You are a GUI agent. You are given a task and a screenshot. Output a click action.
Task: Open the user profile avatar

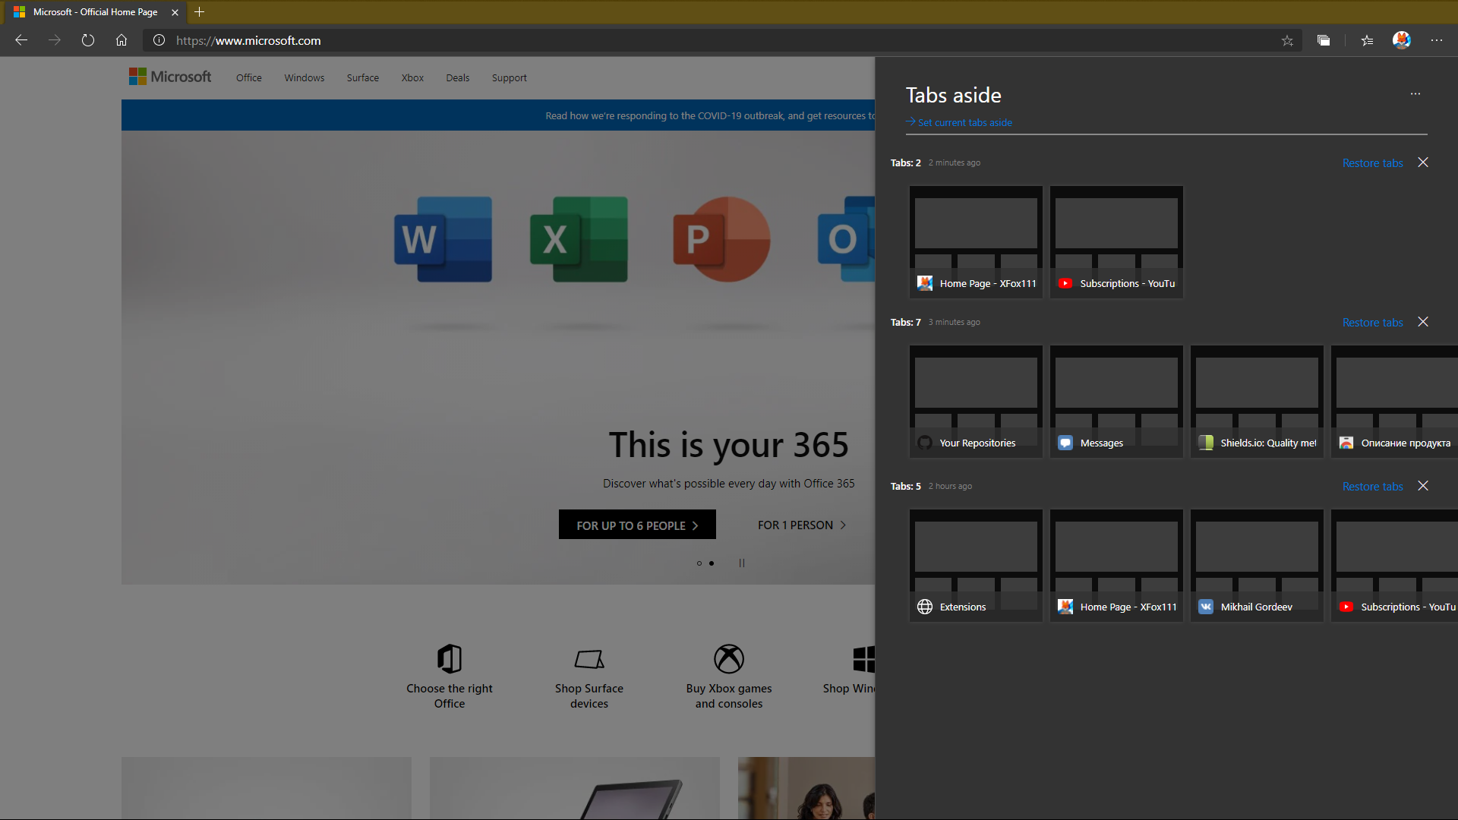tap(1402, 40)
